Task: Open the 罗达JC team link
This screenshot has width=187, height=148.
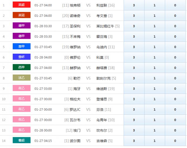Action: click(x=75, y=110)
